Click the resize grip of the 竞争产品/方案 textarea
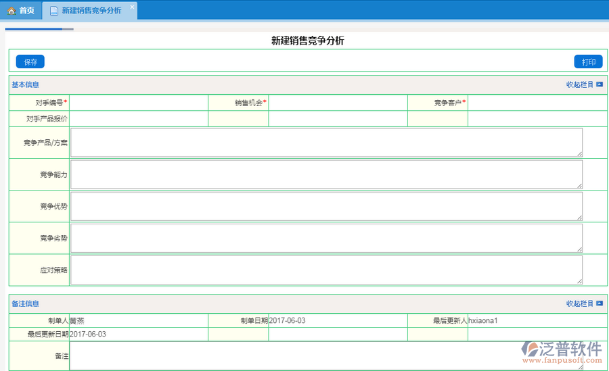Image resolution: width=609 pixels, height=371 pixels. 579,153
